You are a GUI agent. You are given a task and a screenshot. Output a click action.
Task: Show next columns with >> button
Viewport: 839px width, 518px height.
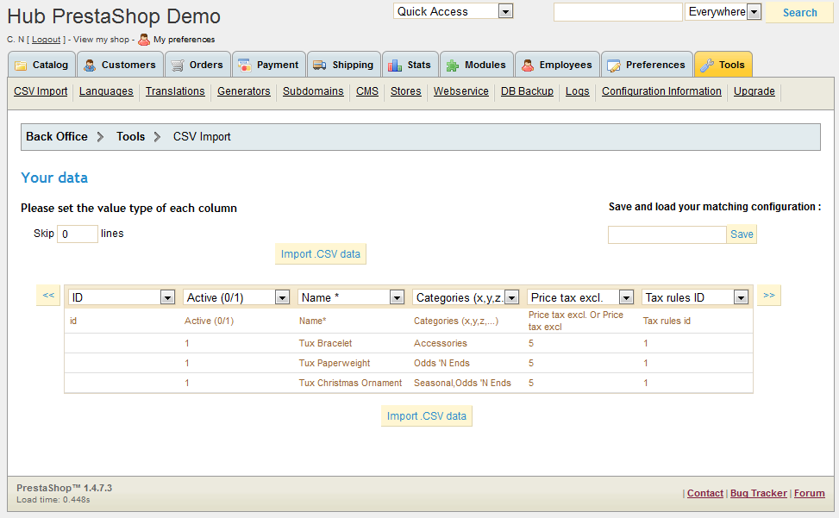(x=768, y=296)
